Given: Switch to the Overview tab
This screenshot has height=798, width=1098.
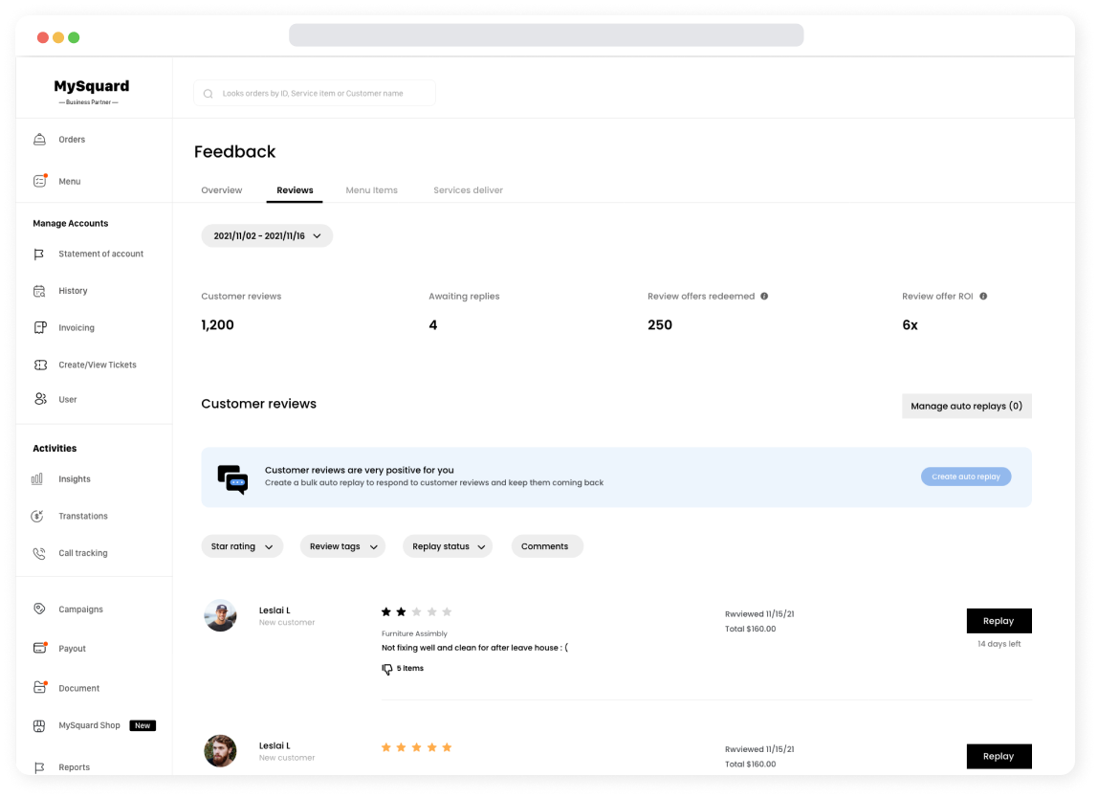Looking at the screenshot, I should (221, 189).
